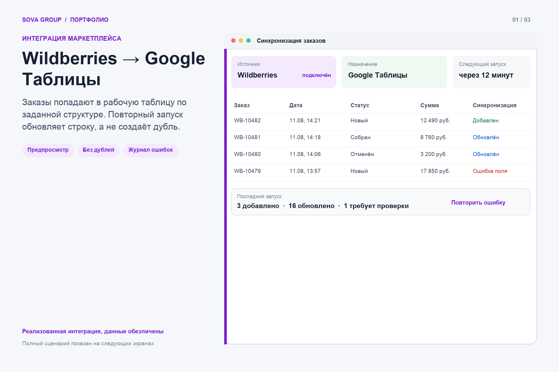Click the Новый status of WB-10479
Screen dimensions: 559x372
(359, 171)
